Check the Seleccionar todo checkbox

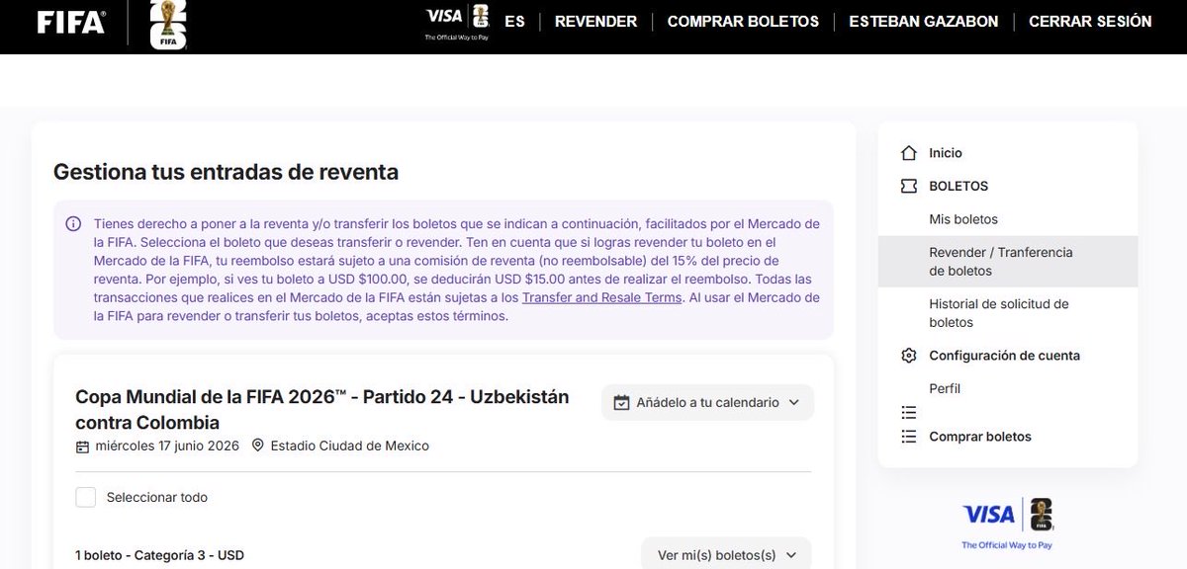[86, 497]
